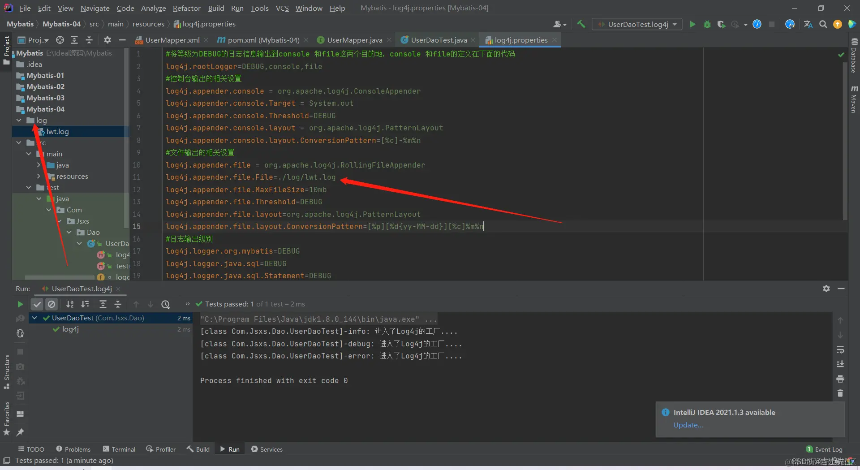Screen dimensions: 860x470
Task: Hide the Project tool window
Action: 122,40
